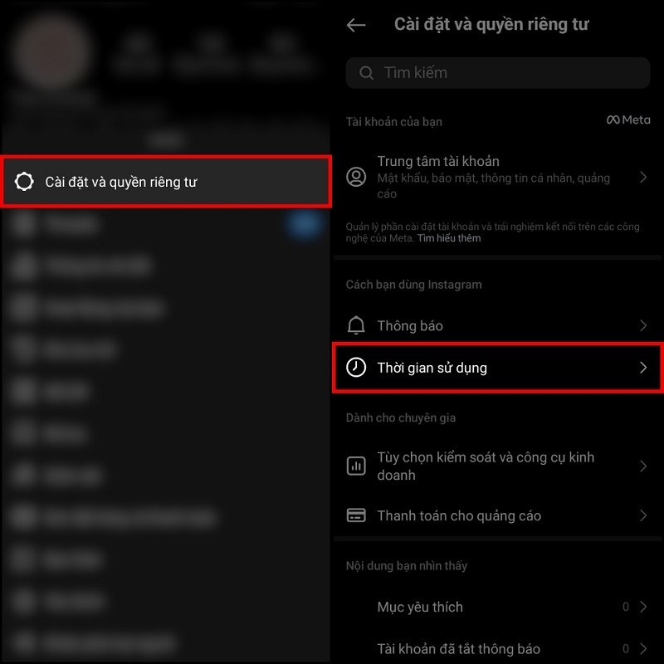Click the credit card icon for Thanh toán

356,515
